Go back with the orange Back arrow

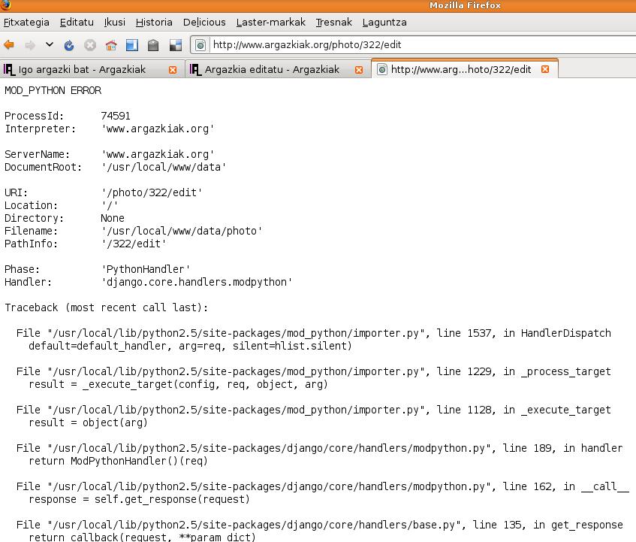coord(9,44)
